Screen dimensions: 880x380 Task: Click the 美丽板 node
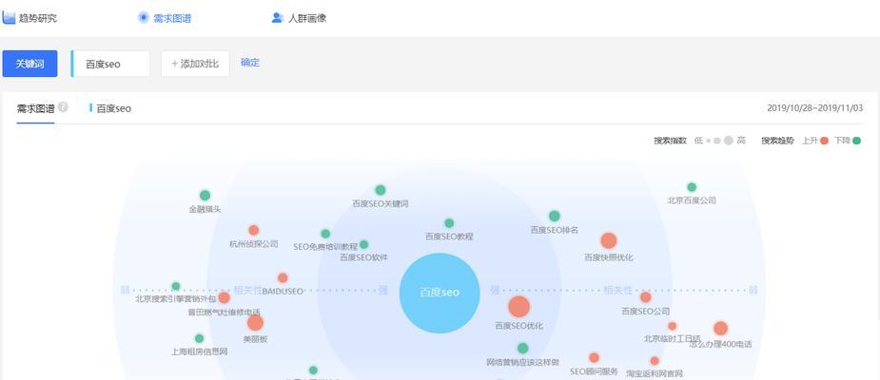[x=255, y=323]
